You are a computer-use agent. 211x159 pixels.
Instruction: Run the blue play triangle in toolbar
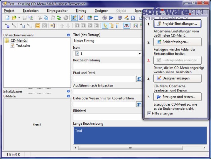(x=111, y=17)
